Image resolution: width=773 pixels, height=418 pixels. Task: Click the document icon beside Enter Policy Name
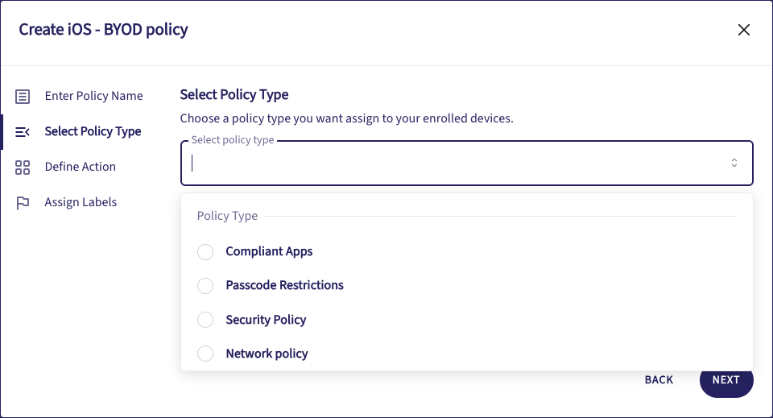pos(23,97)
